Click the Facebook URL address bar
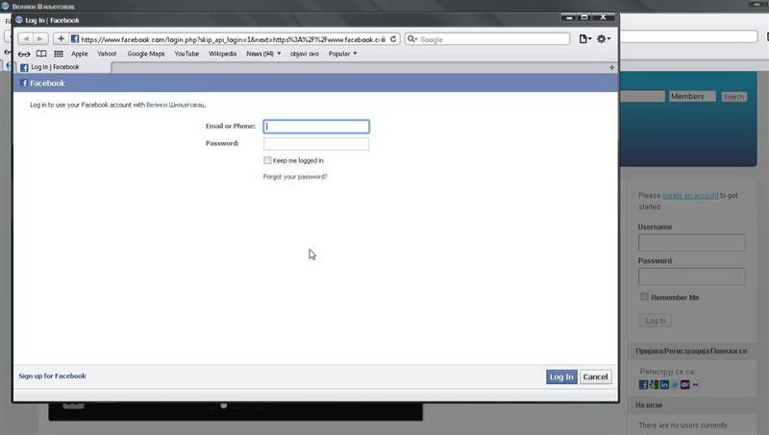 [233, 39]
